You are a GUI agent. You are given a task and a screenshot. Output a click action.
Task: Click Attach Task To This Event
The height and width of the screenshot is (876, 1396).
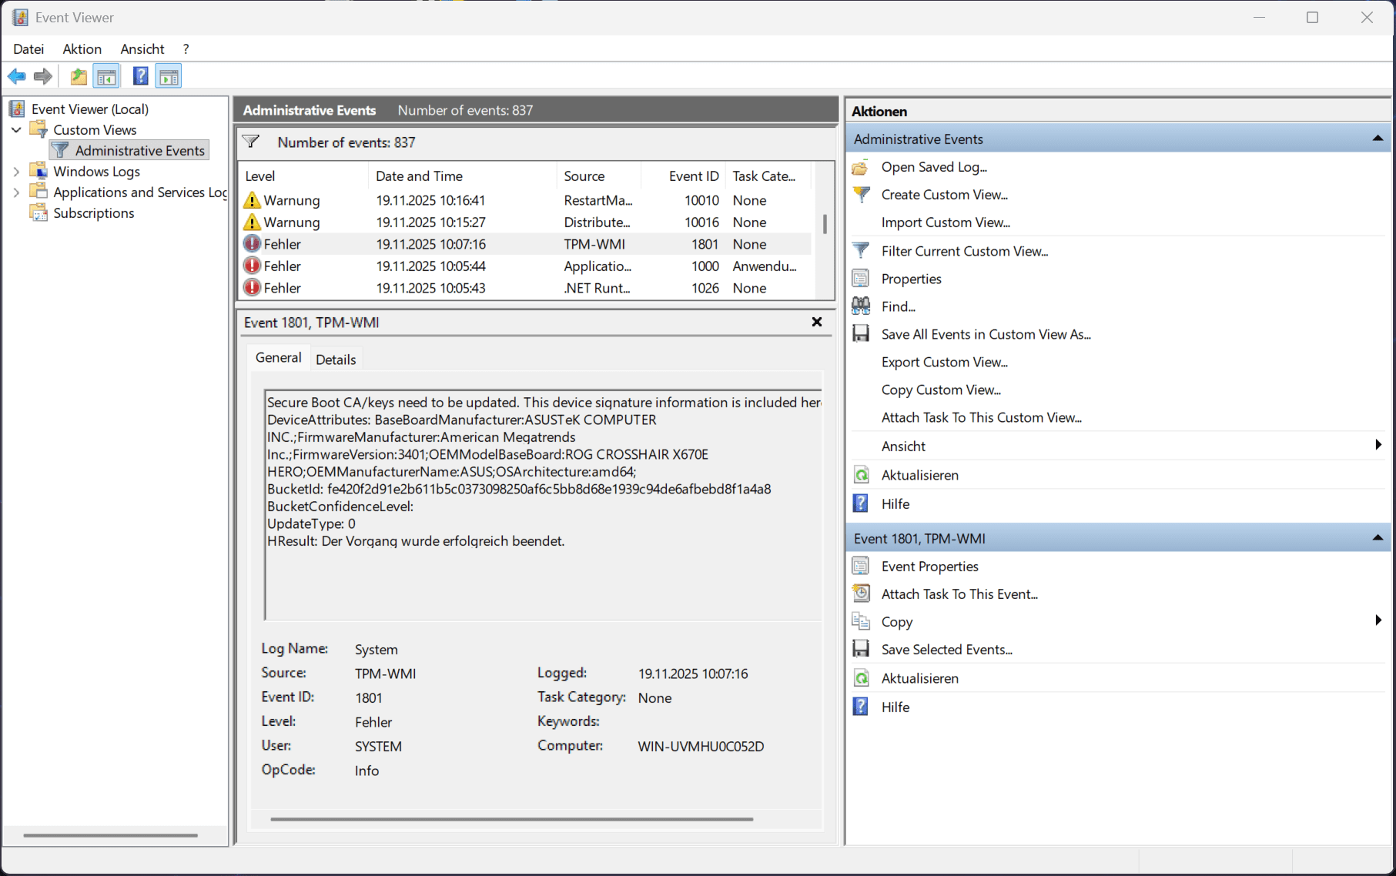(x=959, y=593)
